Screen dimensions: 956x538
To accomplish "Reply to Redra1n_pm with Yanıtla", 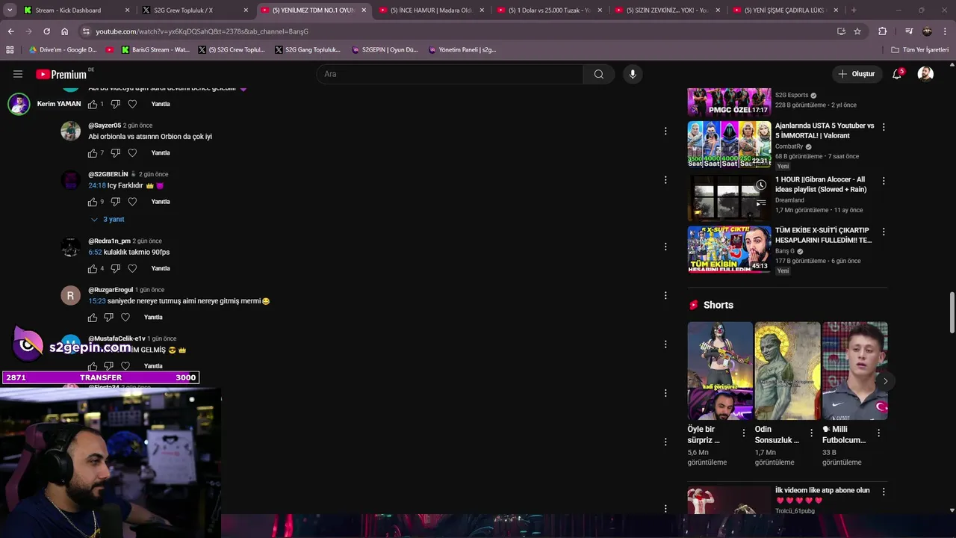I will tap(161, 268).
